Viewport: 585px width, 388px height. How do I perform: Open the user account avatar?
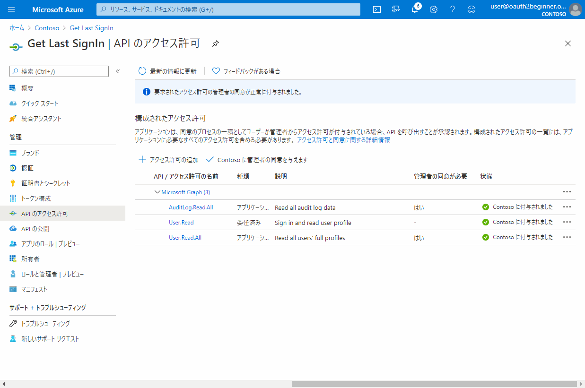click(x=575, y=9)
